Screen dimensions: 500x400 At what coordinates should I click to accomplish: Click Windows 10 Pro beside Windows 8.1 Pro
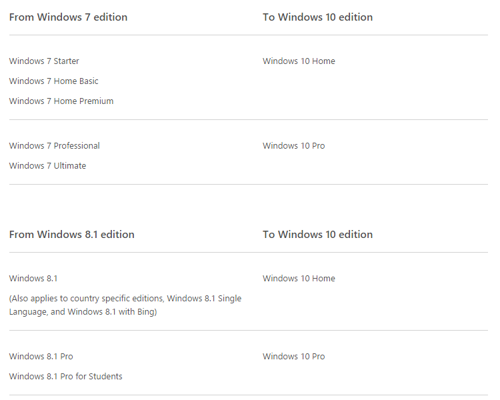point(293,357)
